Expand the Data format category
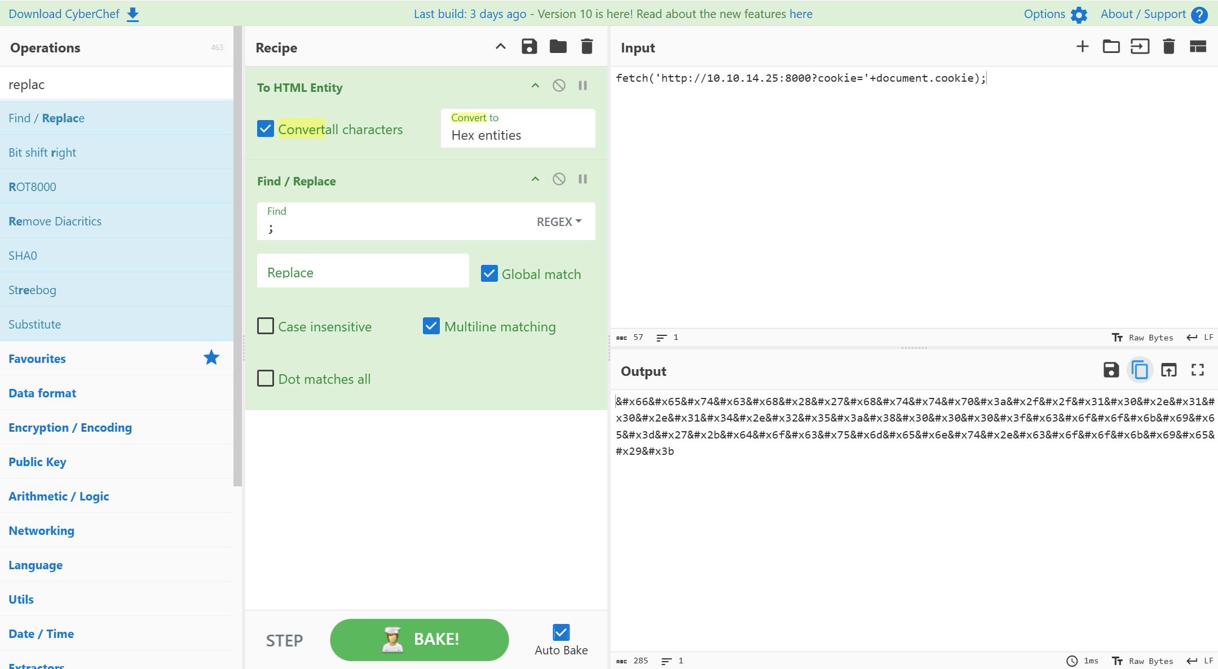The width and height of the screenshot is (1218, 669). (x=42, y=393)
